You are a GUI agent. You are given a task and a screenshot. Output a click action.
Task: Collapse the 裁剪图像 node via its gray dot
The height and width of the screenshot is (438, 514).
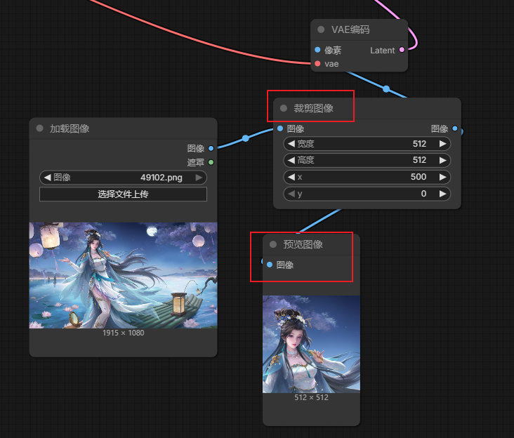(284, 108)
